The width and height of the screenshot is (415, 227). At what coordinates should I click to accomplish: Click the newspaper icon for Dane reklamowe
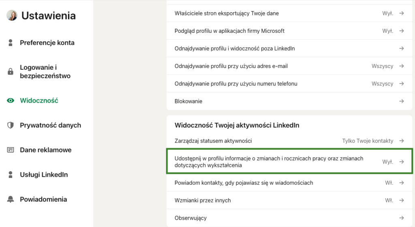(11, 150)
